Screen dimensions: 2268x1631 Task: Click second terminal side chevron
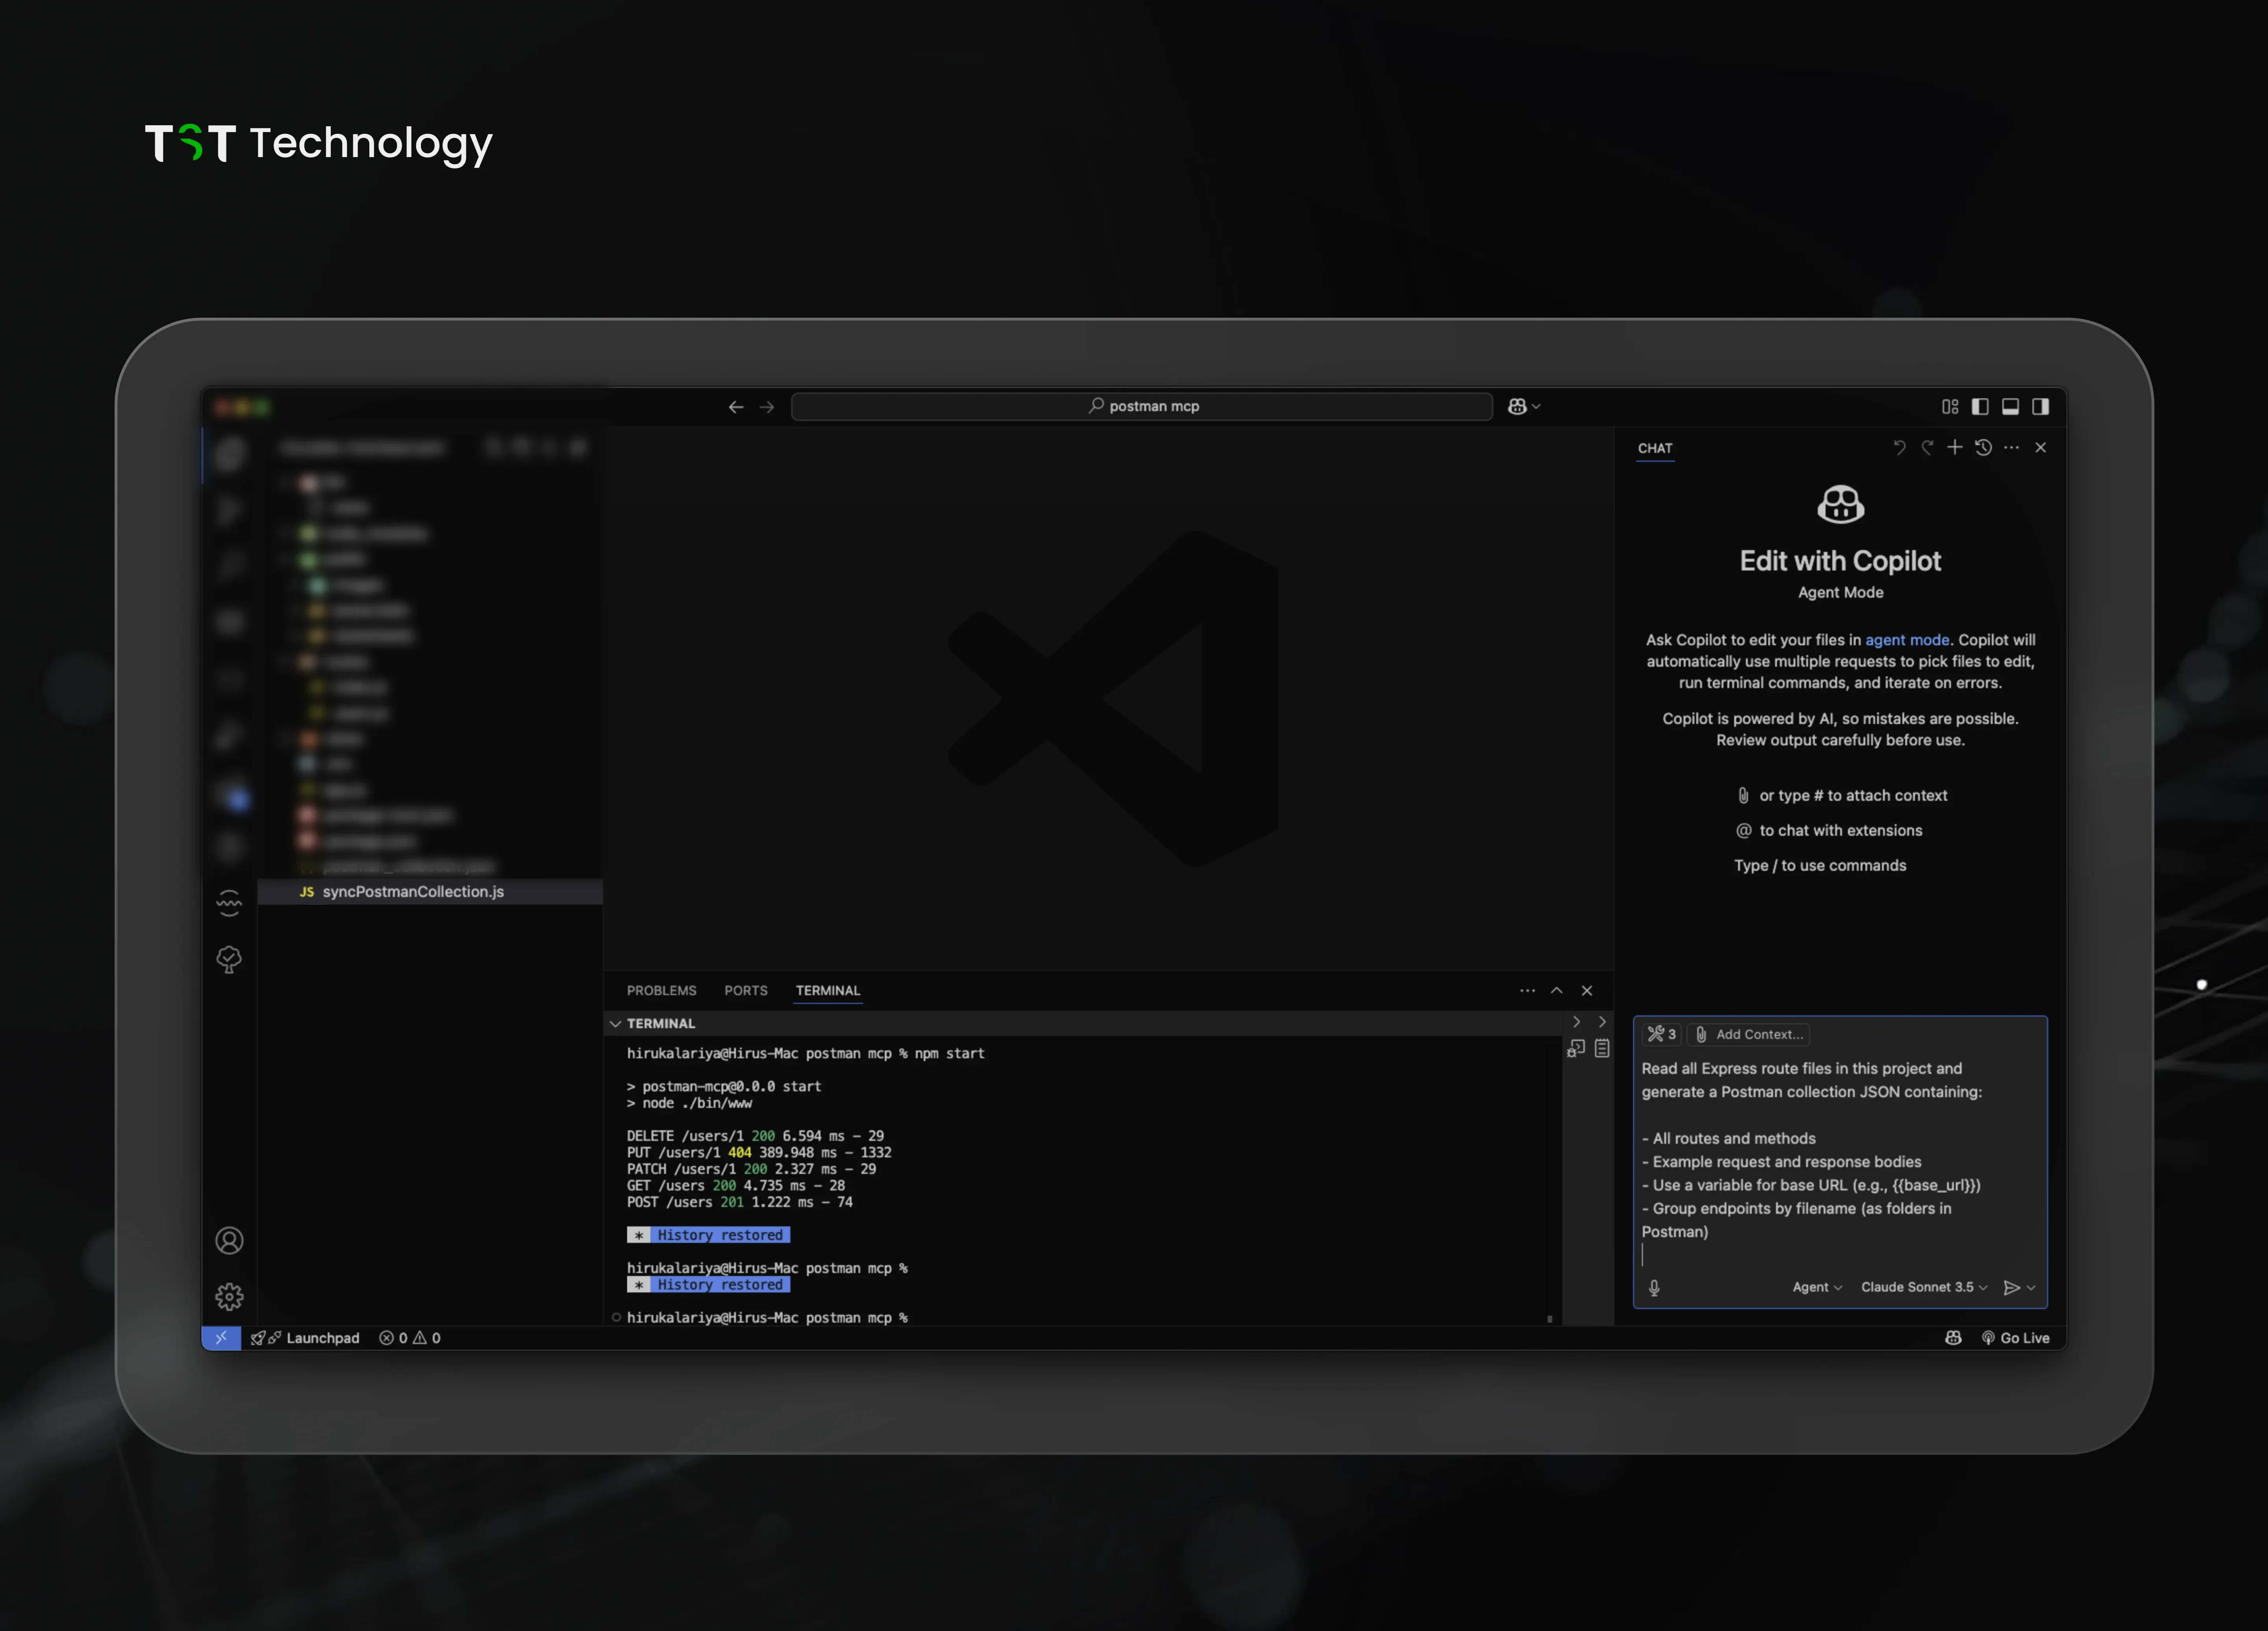[x=1602, y=1022]
